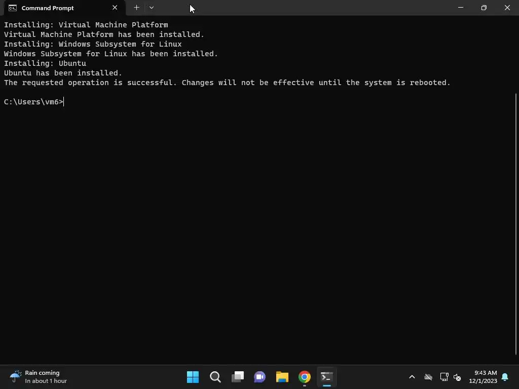Open network settings tray icon

coord(444,377)
